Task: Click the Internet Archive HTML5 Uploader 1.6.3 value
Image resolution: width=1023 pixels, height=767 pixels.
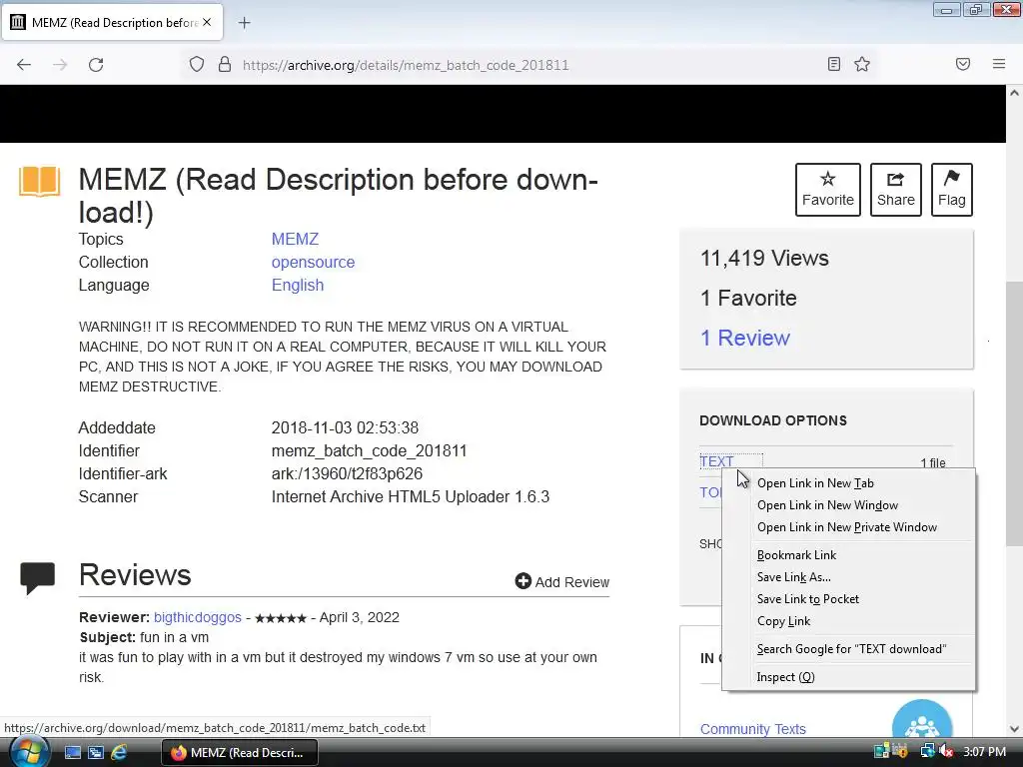Action: click(411, 497)
